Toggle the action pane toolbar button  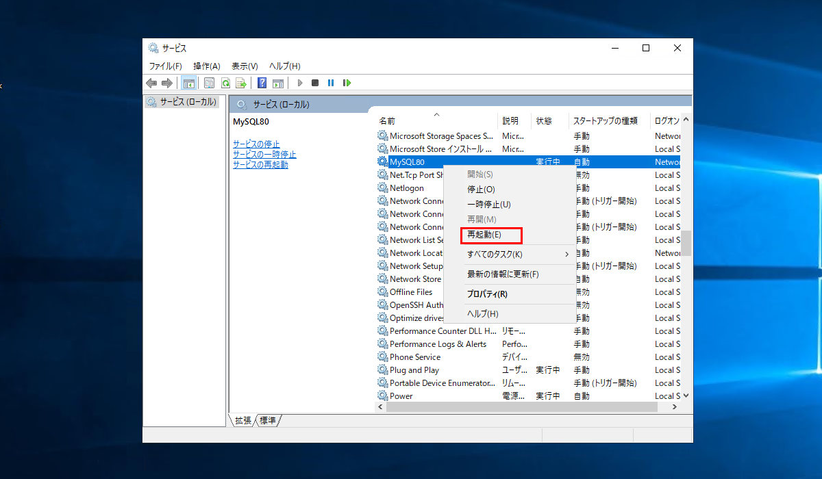click(x=277, y=83)
